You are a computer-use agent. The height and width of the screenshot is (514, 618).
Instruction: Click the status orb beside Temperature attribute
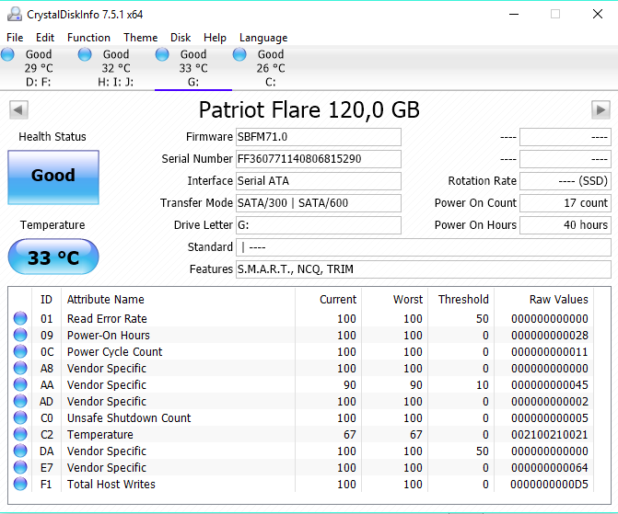(x=20, y=435)
